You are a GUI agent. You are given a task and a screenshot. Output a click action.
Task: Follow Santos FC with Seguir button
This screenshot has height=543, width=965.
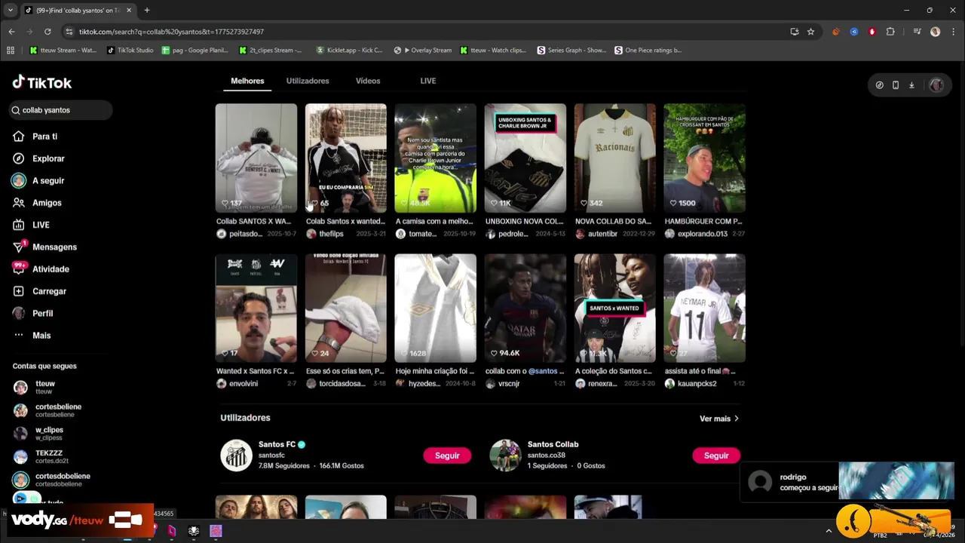tap(447, 456)
